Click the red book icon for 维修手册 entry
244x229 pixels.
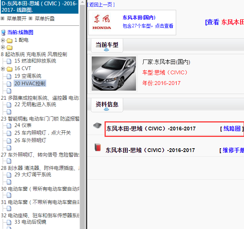pos(98,147)
